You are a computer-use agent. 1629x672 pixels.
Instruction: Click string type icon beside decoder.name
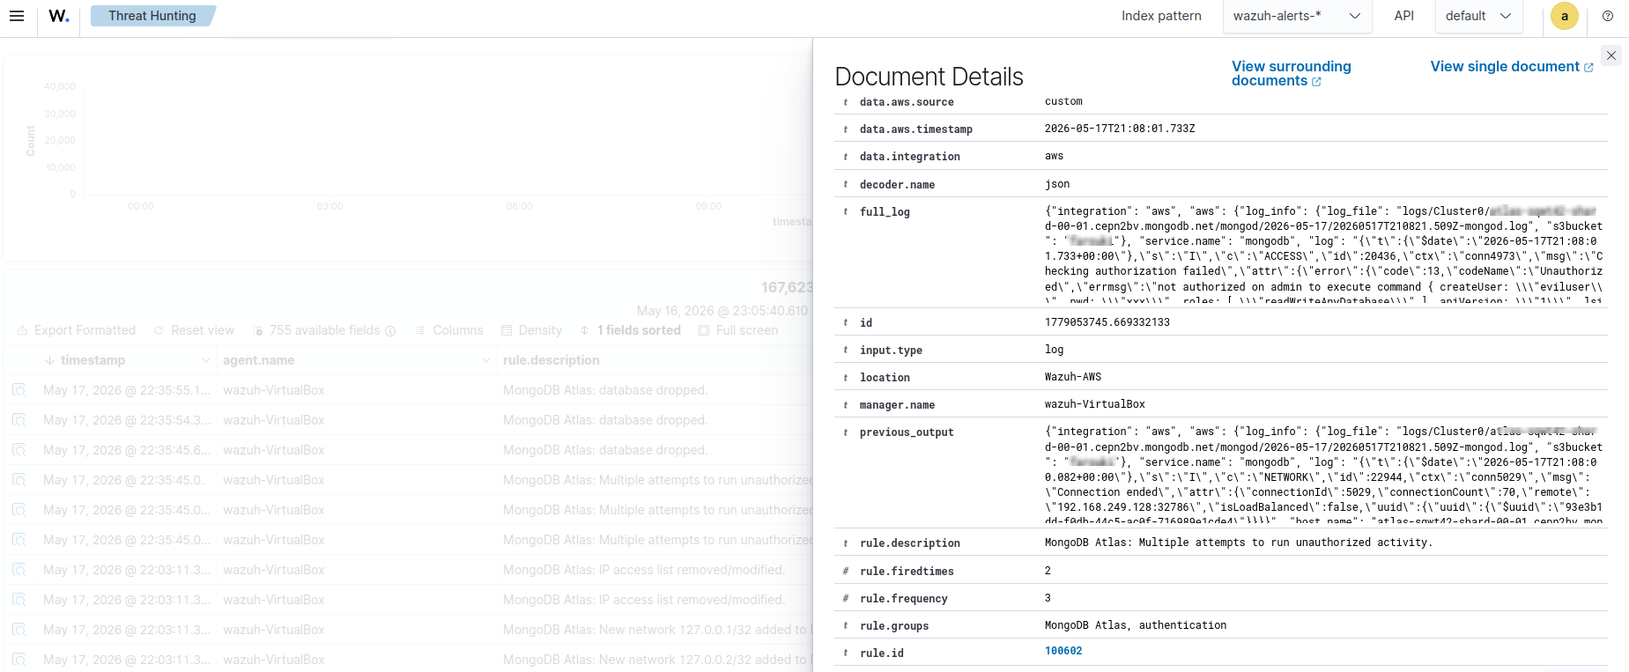pyautogui.click(x=846, y=185)
